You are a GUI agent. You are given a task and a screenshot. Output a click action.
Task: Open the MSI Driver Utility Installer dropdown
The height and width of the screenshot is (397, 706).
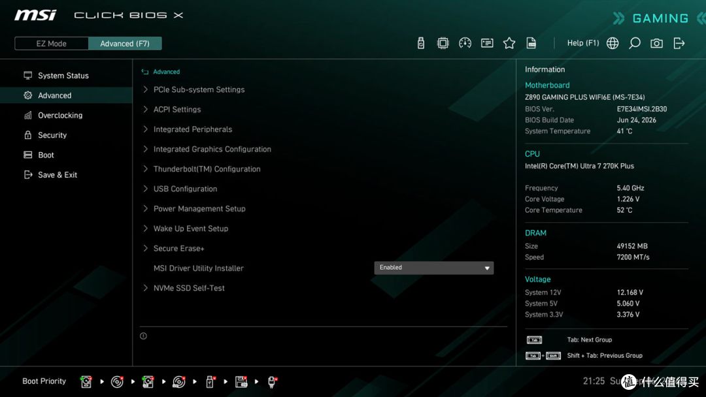433,268
